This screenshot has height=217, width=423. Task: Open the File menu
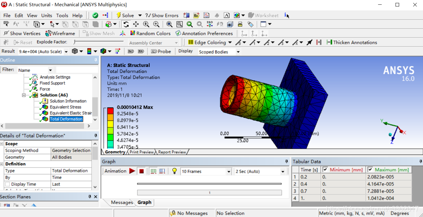pyautogui.click(x=7, y=15)
